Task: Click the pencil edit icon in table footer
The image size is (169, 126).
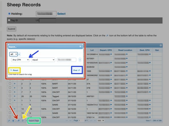Action: point(9,121)
